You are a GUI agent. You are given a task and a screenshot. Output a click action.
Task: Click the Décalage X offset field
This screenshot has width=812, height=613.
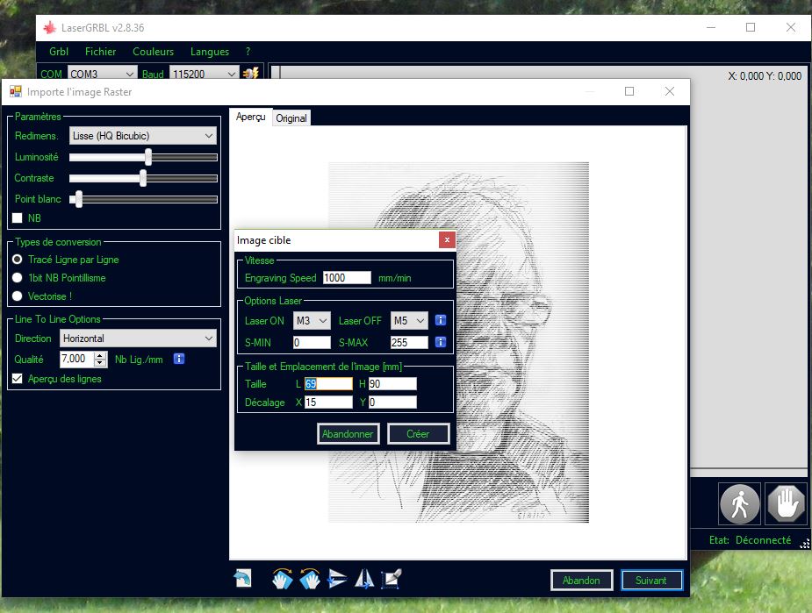tap(328, 403)
